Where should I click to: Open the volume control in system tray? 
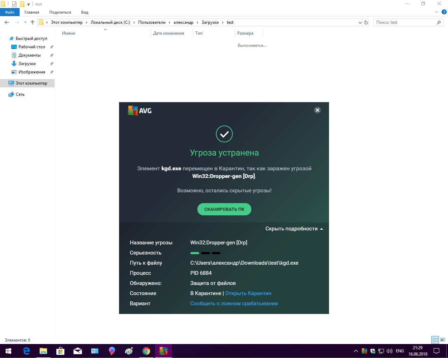(x=390, y=351)
